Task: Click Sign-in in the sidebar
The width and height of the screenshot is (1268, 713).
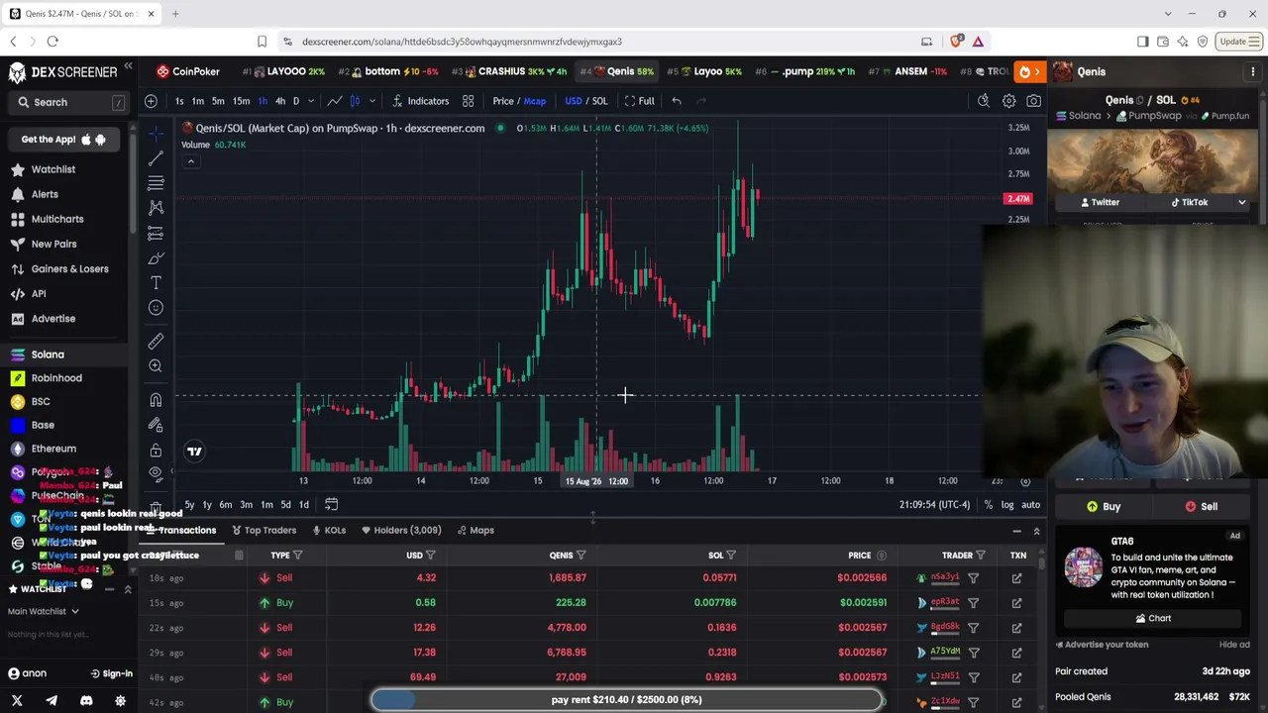Action: (111, 673)
